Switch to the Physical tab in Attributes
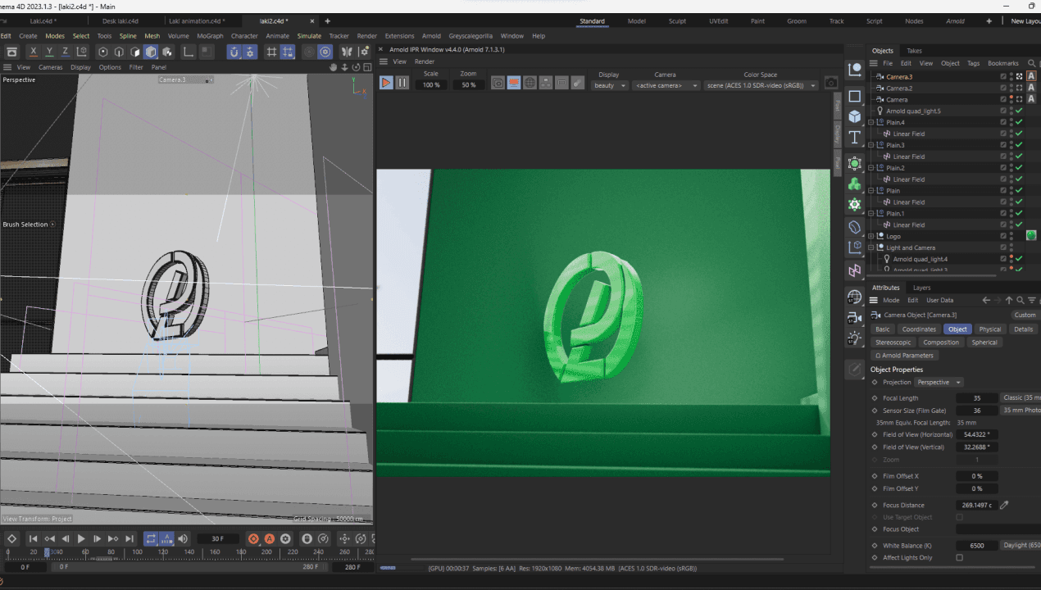 (x=989, y=329)
